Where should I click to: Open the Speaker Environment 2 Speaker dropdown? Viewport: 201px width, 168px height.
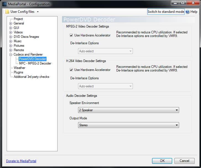(128, 110)
